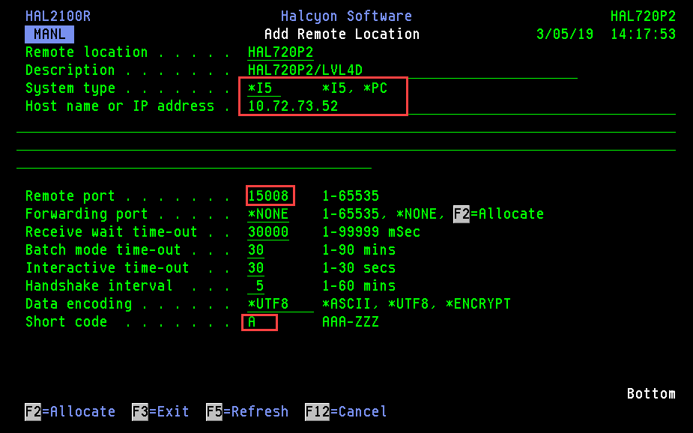This screenshot has width=693, height=433.
Task: Click the Remote port field 15008
Action: click(269, 196)
